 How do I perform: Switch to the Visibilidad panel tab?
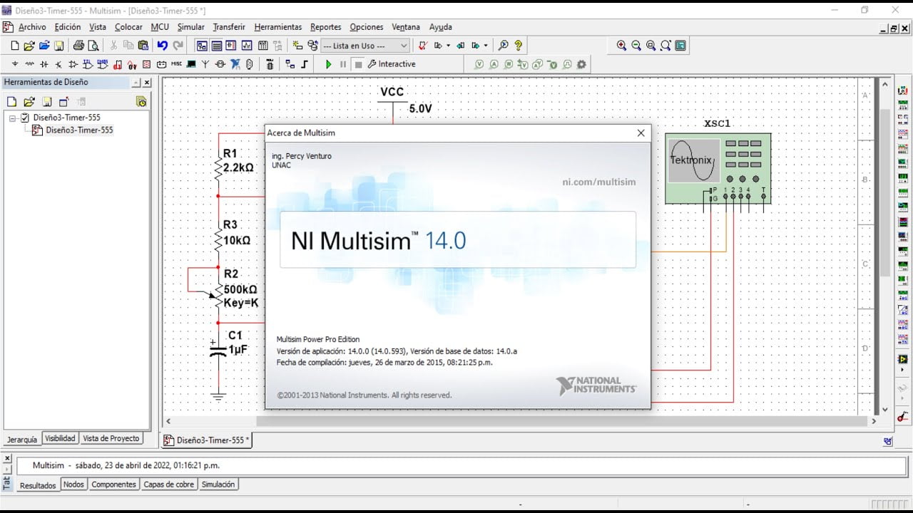(x=60, y=437)
